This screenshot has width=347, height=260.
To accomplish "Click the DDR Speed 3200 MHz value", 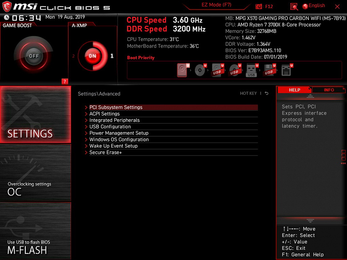I will tap(189, 29).
